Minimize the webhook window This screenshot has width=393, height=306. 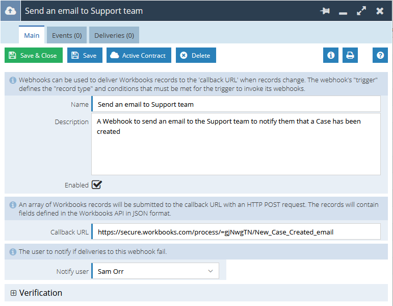point(343,13)
